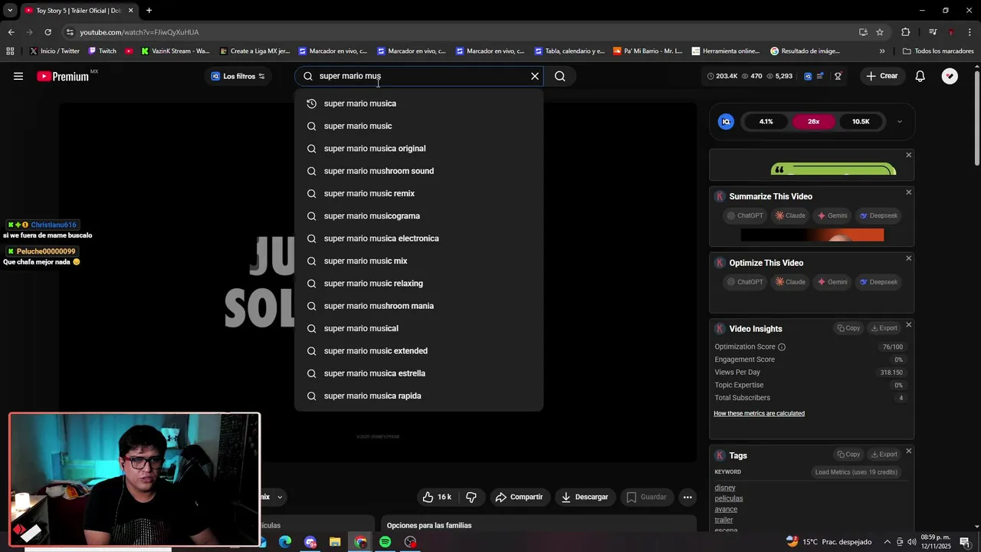Export the Tags list
Image resolution: width=981 pixels, height=552 pixels.
(x=884, y=455)
